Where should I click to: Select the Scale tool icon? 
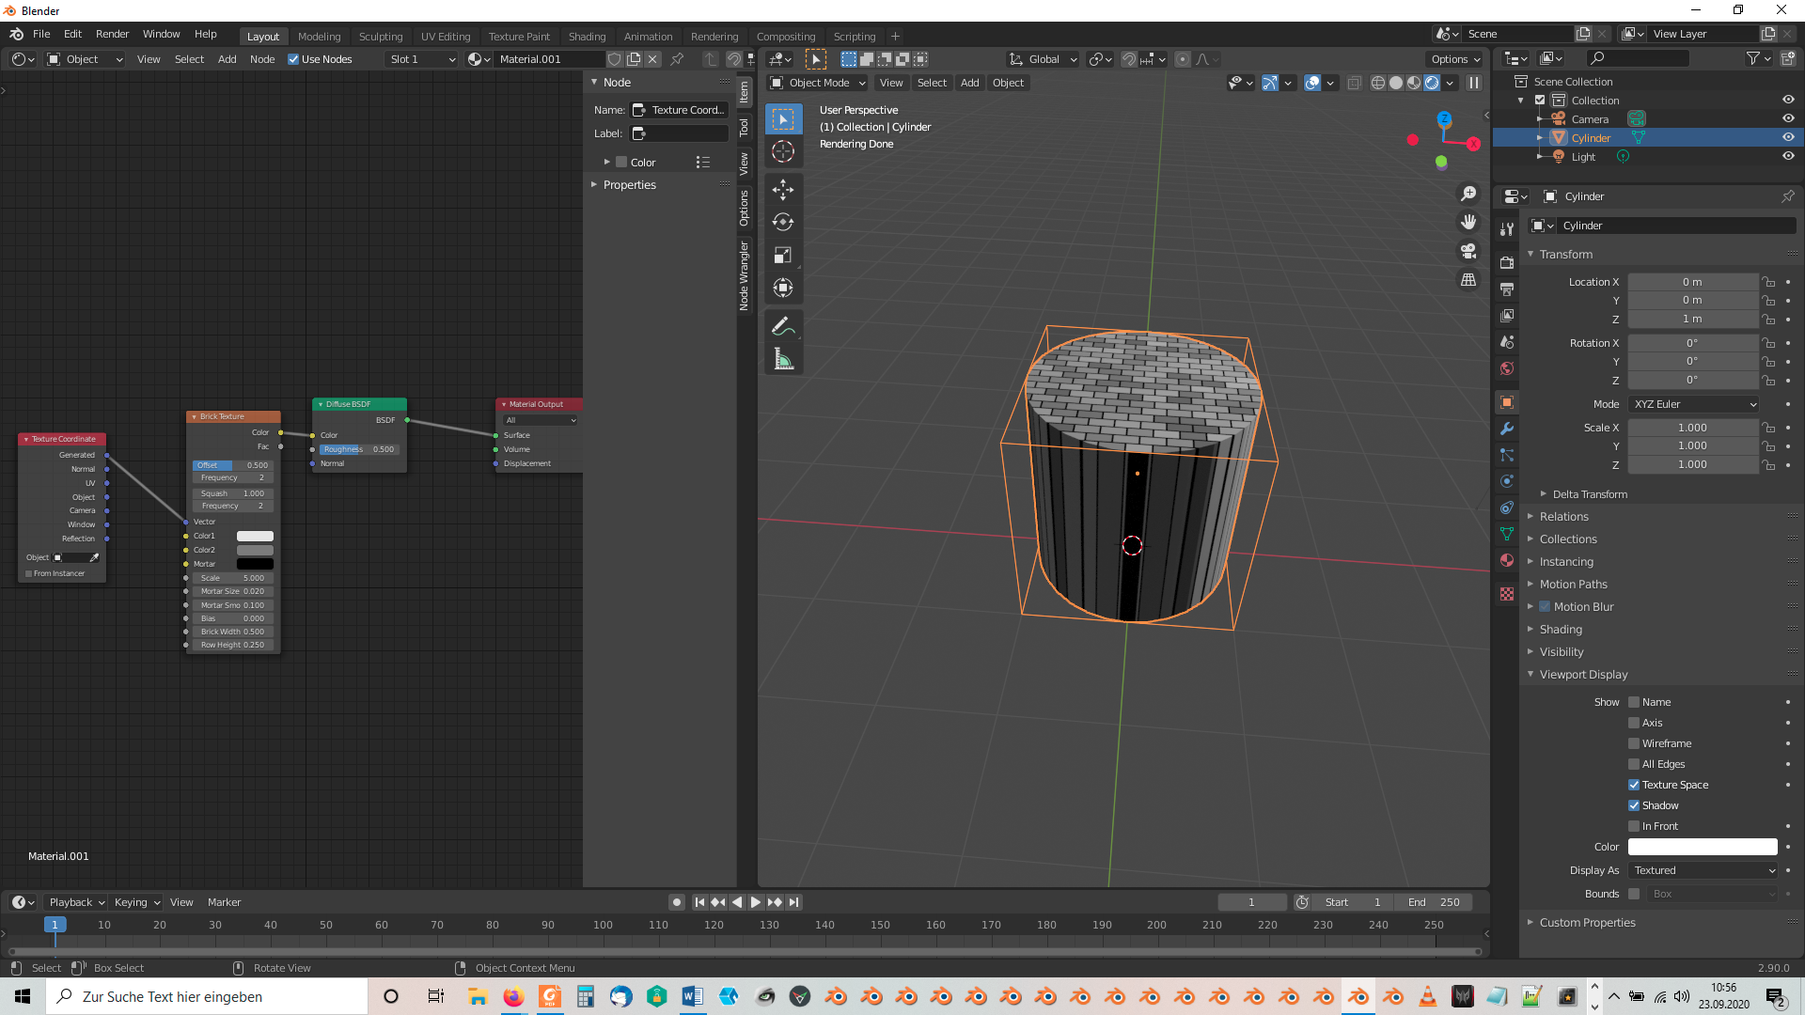pyautogui.click(x=783, y=256)
